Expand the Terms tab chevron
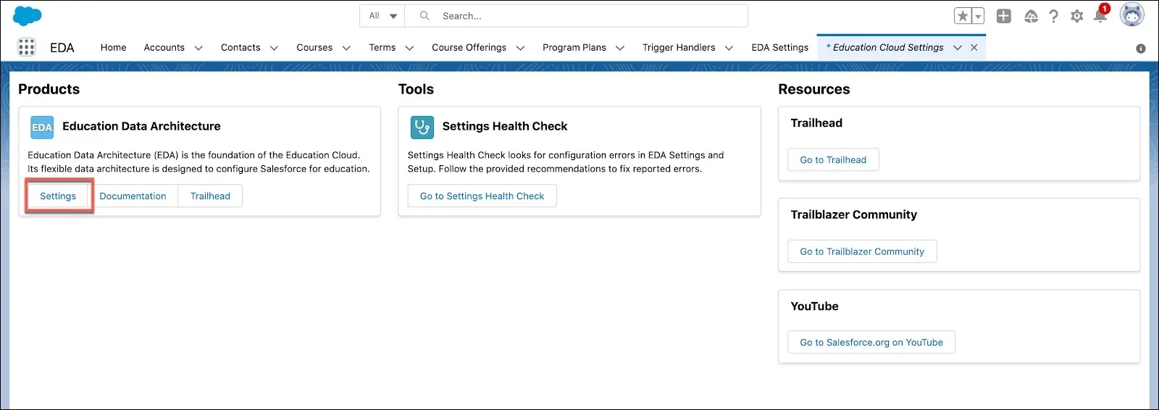 (409, 48)
